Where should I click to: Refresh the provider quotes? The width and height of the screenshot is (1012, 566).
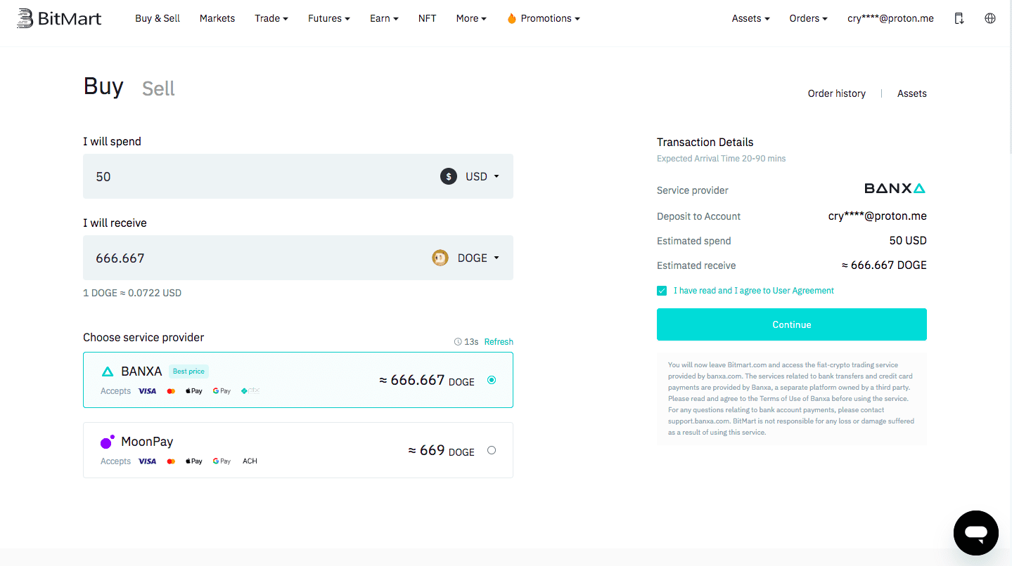(499, 342)
